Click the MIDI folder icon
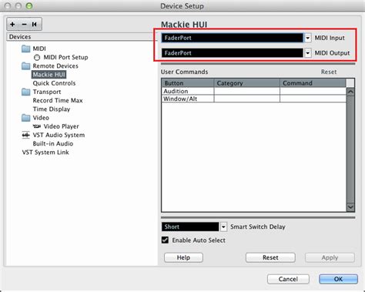The height and width of the screenshot is (292, 365). 25,49
